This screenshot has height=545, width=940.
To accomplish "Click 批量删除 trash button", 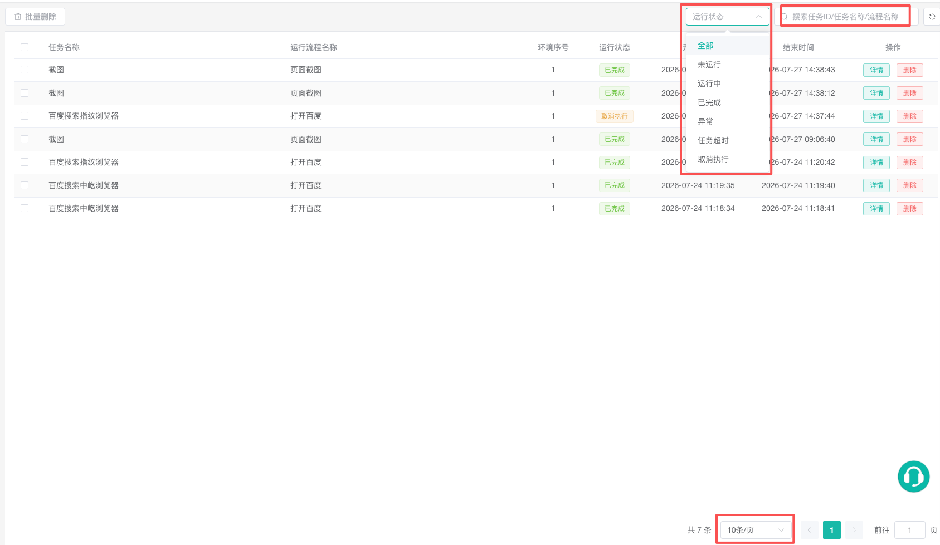I will 35,17.
